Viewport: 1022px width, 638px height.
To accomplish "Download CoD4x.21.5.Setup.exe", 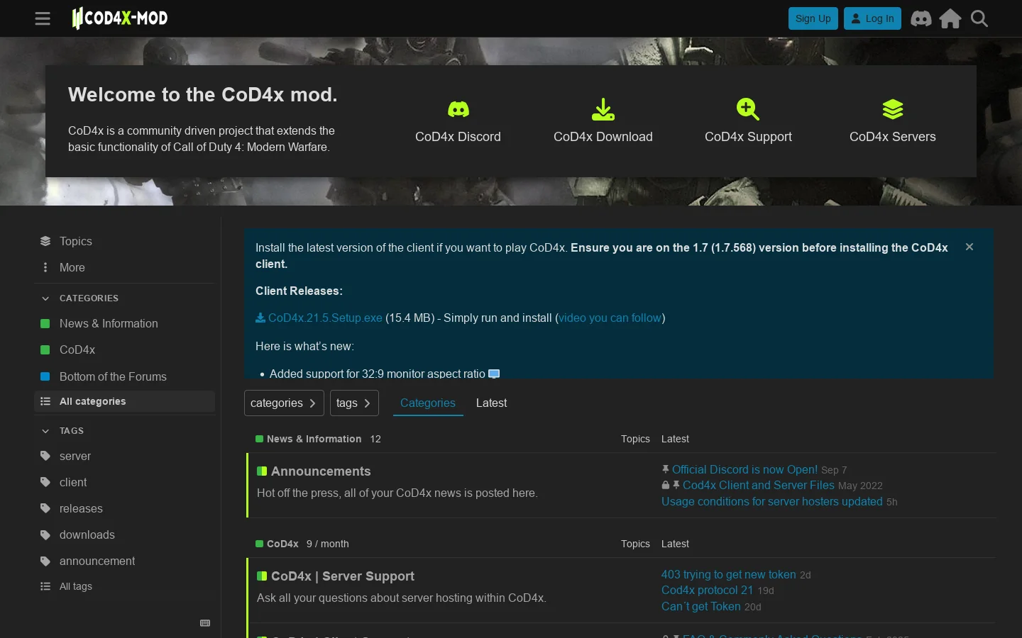I will click(x=319, y=318).
